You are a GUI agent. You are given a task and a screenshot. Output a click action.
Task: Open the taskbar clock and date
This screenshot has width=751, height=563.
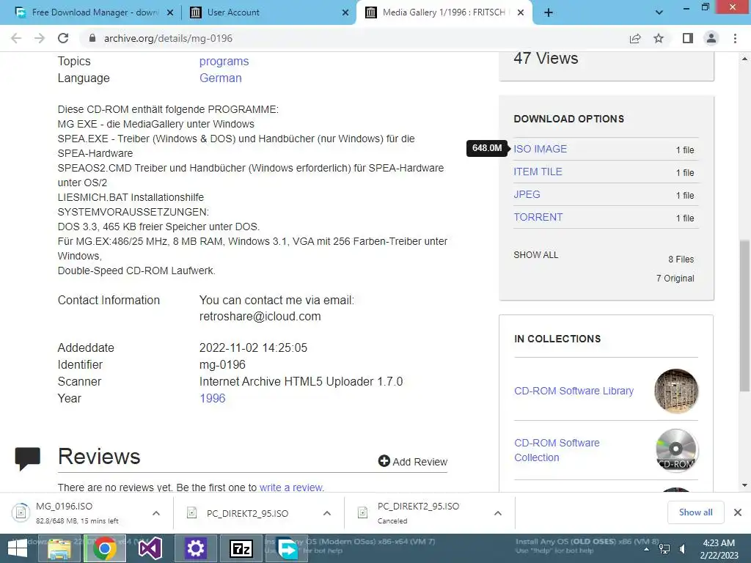pyautogui.click(x=719, y=549)
